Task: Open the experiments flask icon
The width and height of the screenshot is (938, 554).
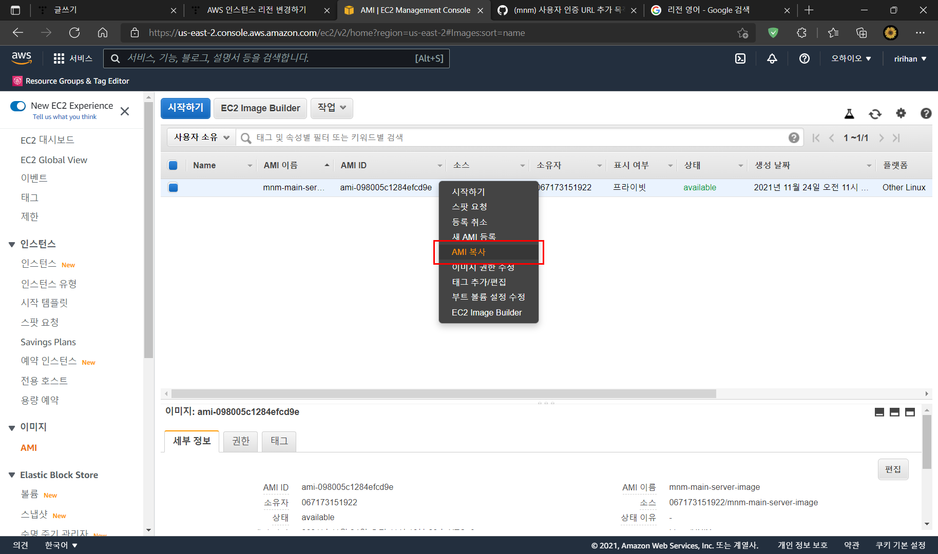Action: click(x=850, y=113)
